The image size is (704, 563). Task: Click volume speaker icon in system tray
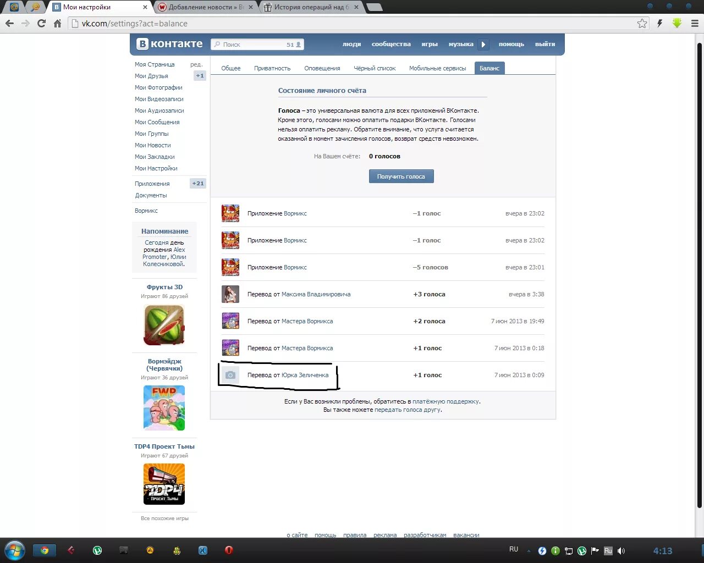tap(621, 551)
